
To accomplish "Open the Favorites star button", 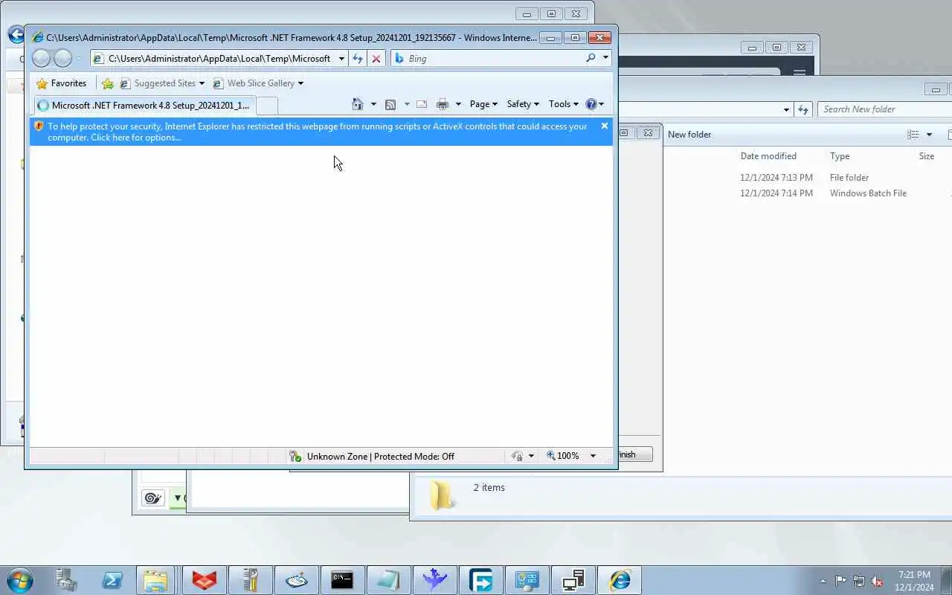I will [62, 83].
